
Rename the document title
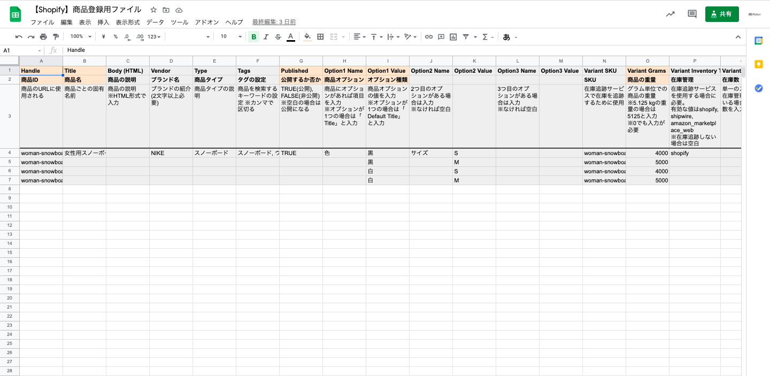88,10
